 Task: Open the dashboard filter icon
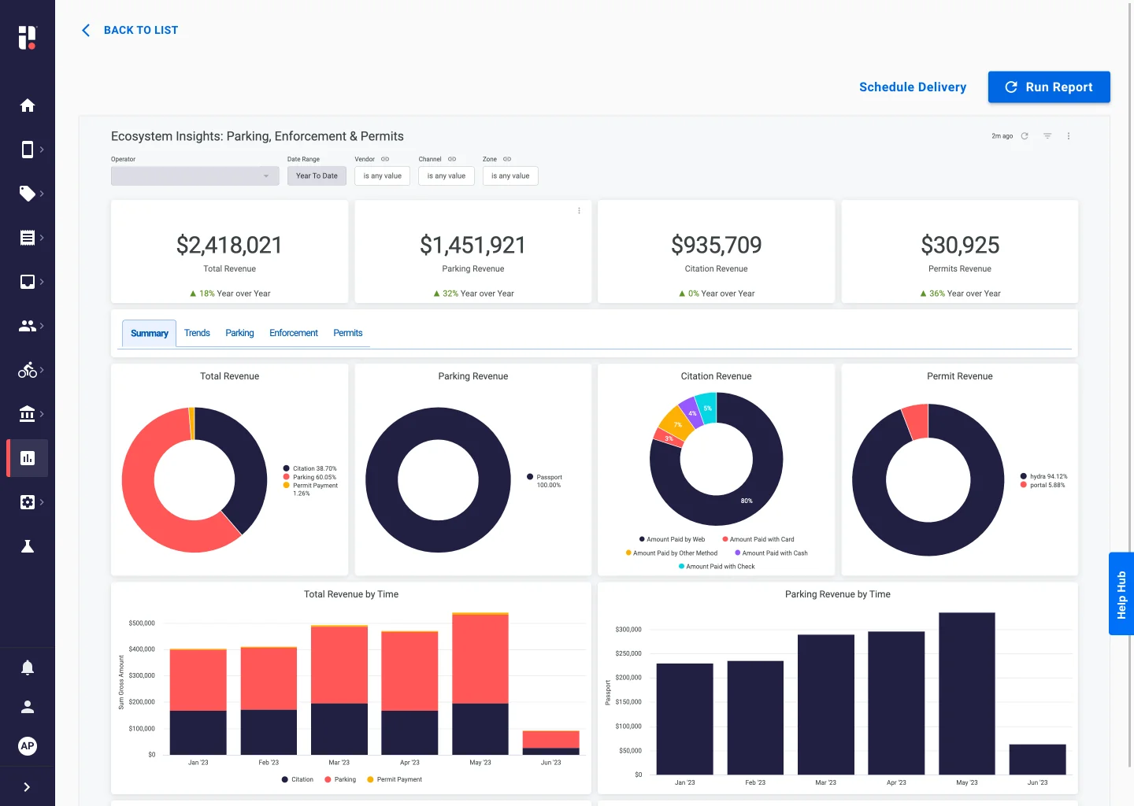(1047, 136)
